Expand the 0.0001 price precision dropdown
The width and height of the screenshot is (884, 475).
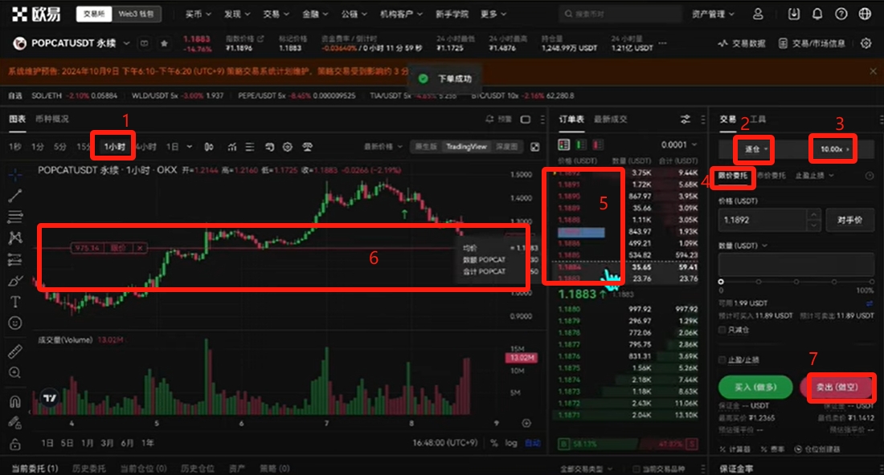[679, 145]
